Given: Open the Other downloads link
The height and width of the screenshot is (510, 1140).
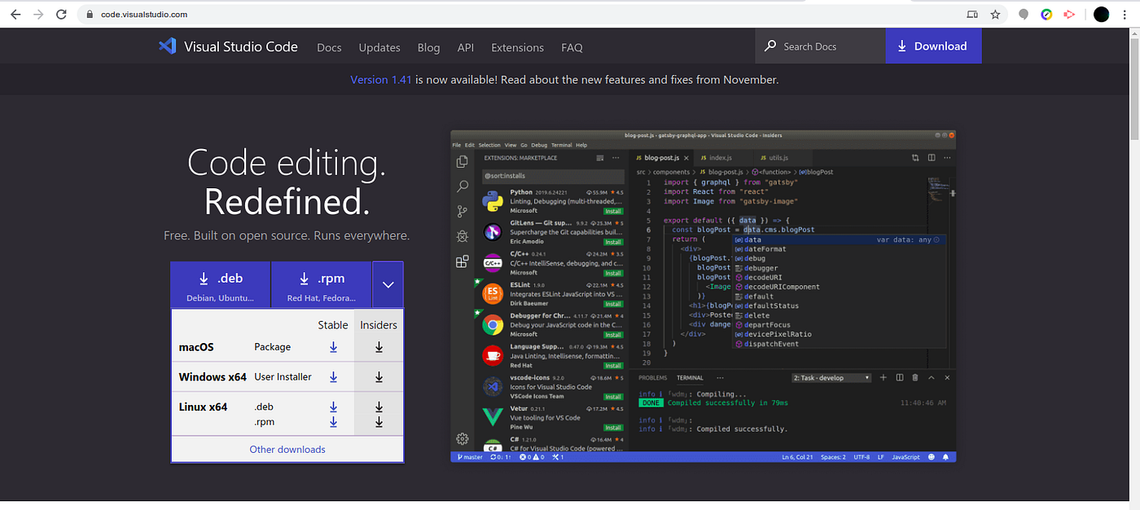Looking at the screenshot, I should click(287, 450).
